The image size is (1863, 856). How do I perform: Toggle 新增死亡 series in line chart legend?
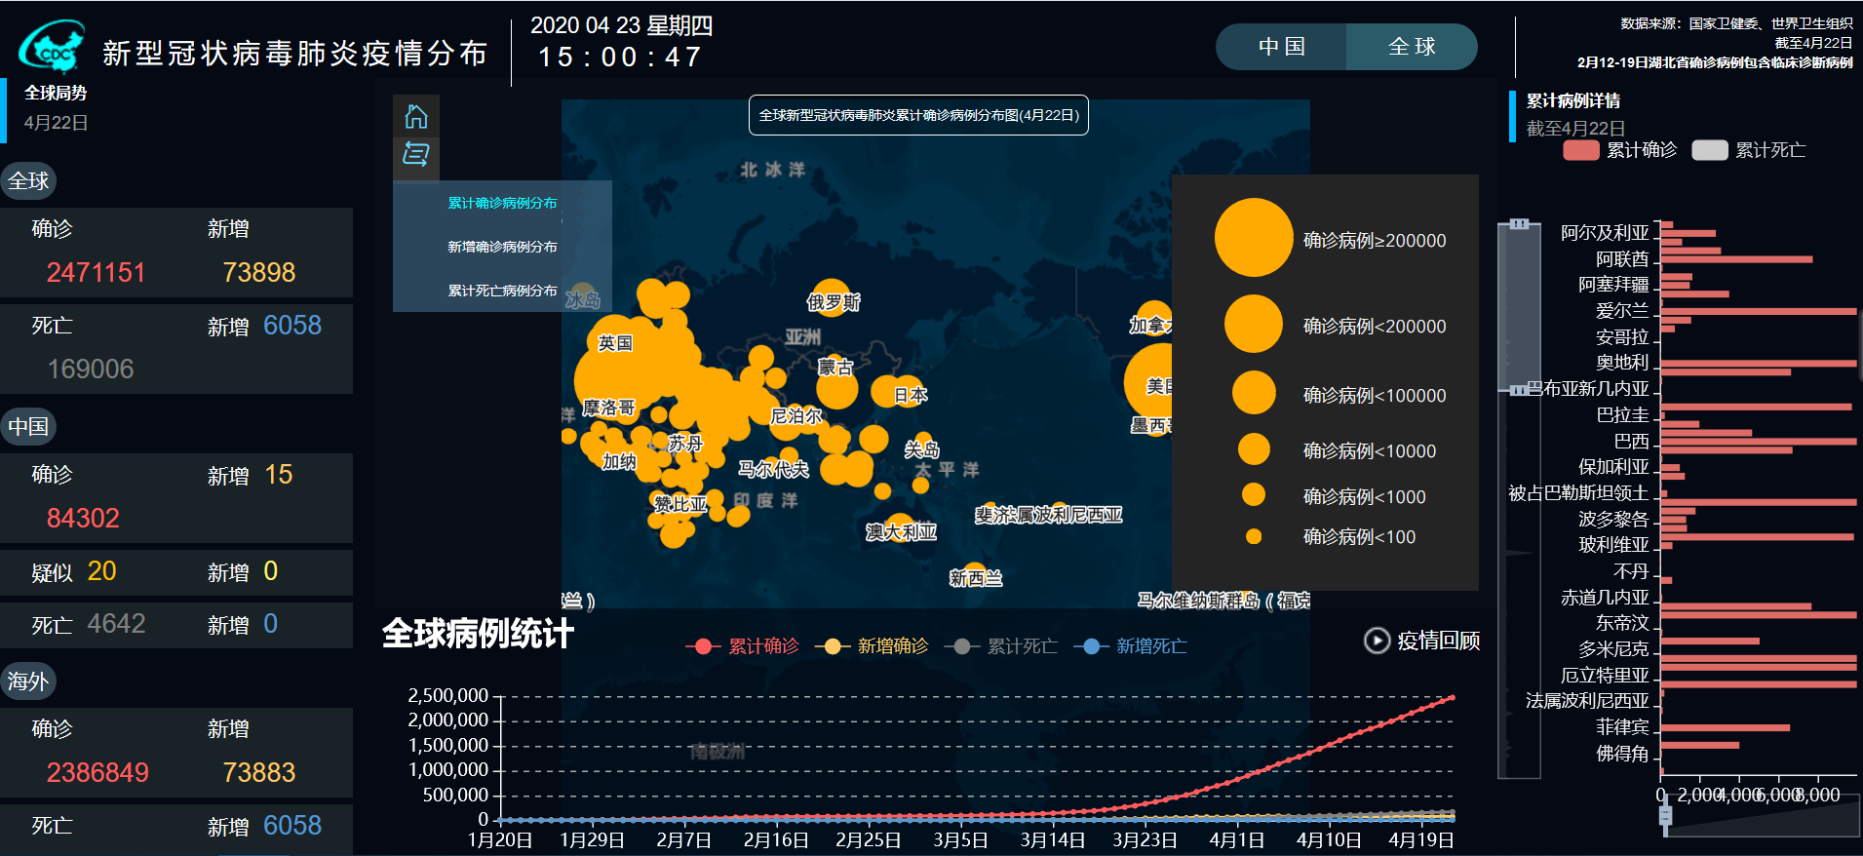point(1134,646)
